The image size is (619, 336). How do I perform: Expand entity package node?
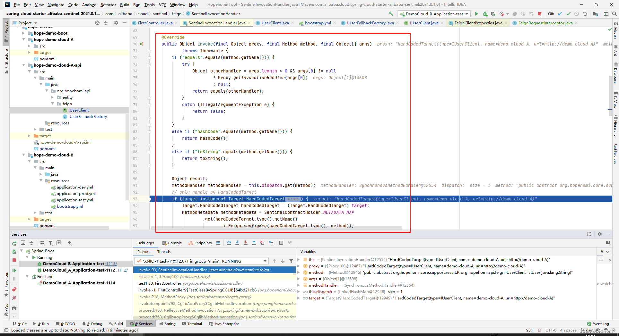coord(53,97)
